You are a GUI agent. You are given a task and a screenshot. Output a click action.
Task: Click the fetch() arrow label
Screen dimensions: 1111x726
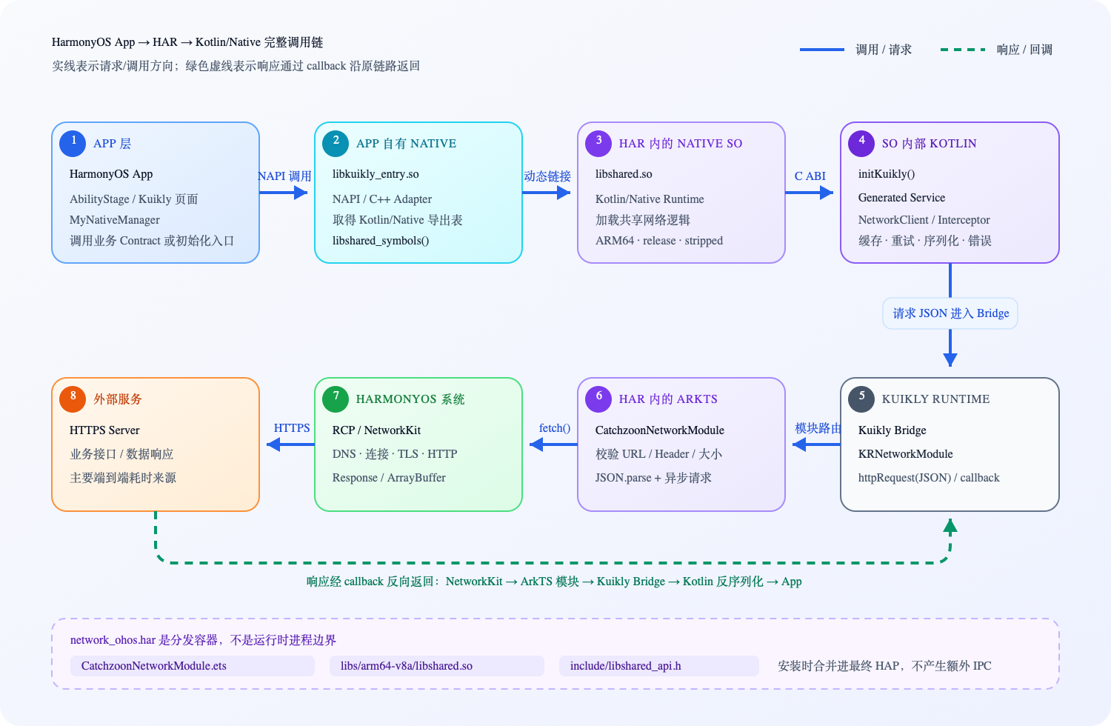click(555, 428)
